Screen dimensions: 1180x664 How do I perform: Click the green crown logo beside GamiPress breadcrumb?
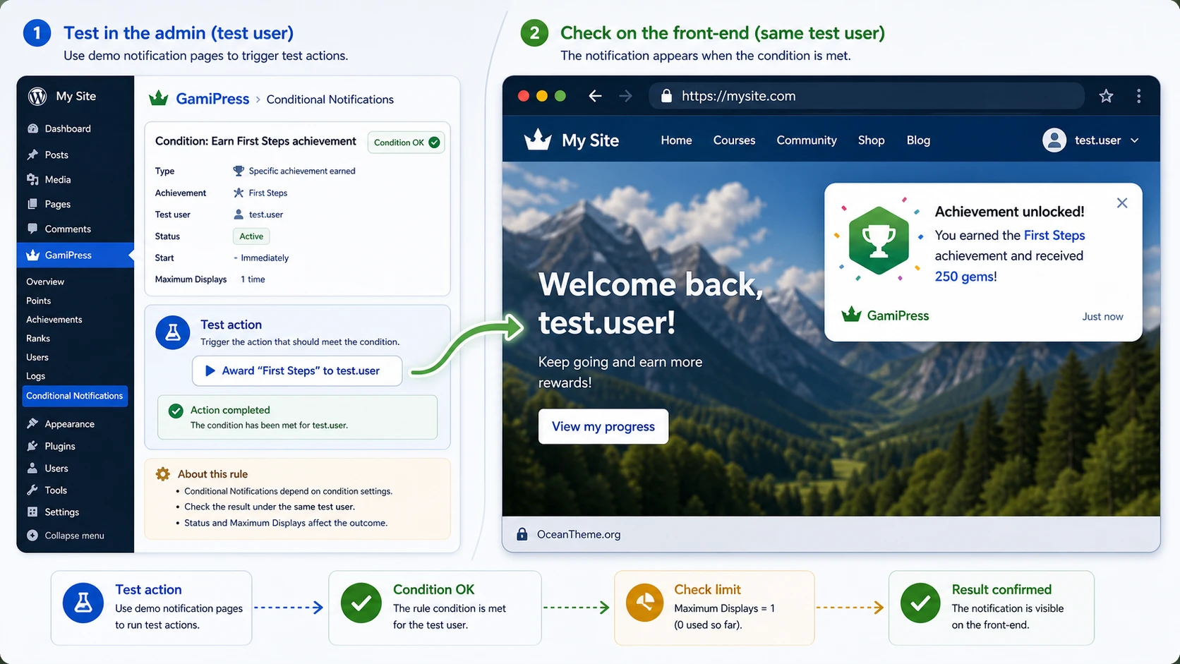click(x=159, y=98)
